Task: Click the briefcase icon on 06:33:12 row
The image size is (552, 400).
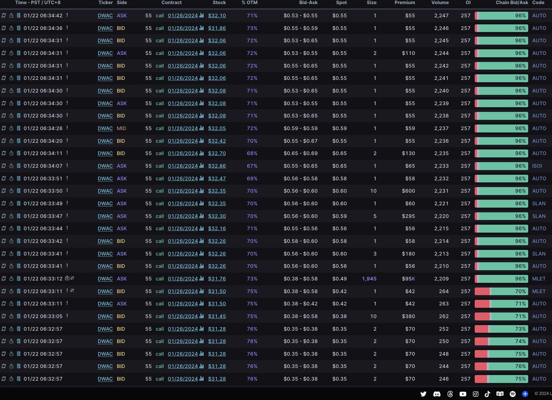Action: click(67, 278)
